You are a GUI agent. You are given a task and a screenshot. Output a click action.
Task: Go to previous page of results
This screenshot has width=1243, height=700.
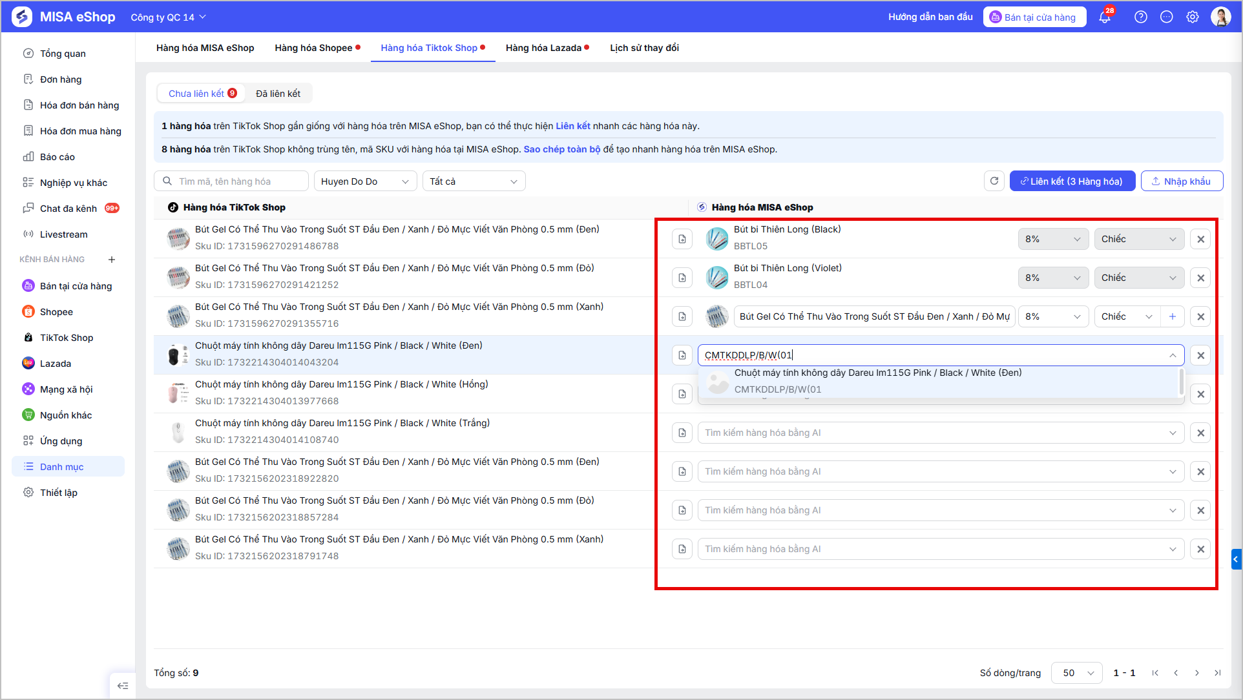point(1176,673)
